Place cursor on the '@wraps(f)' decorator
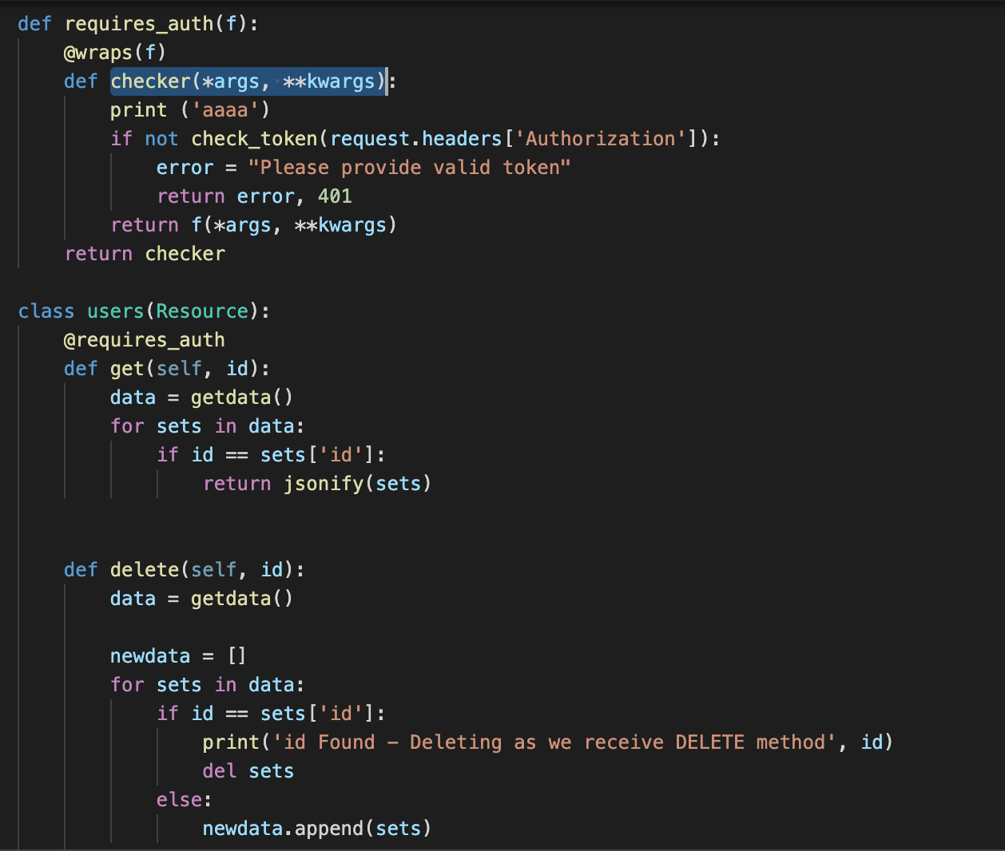The width and height of the screenshot is (1005, 851). pyautogui.click(x=115, y=53)
